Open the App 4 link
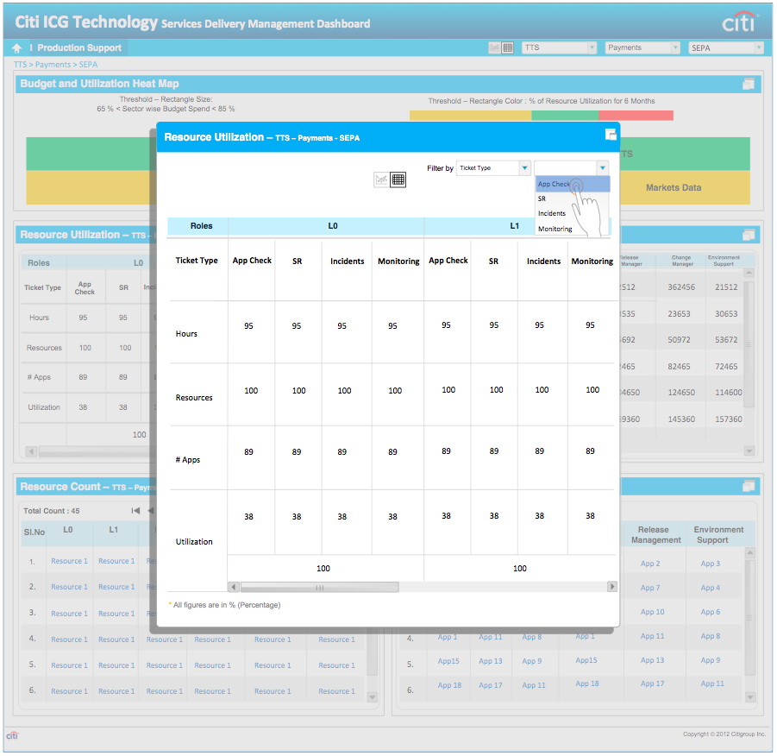777x756 pixels. [710, 588]
